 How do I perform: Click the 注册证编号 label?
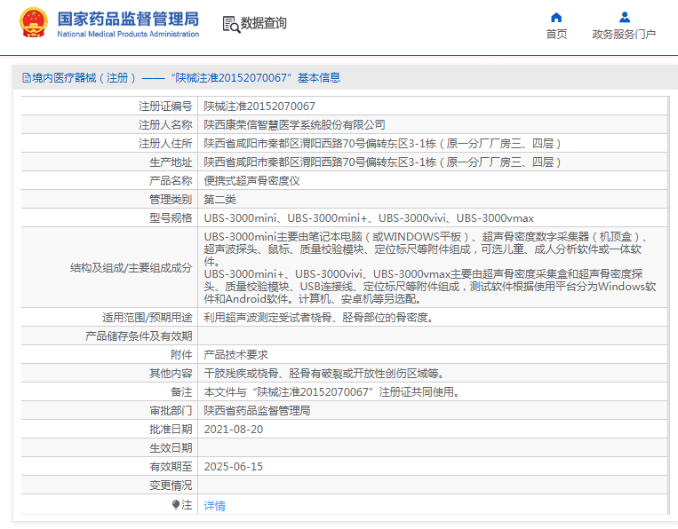coord(165,107)
